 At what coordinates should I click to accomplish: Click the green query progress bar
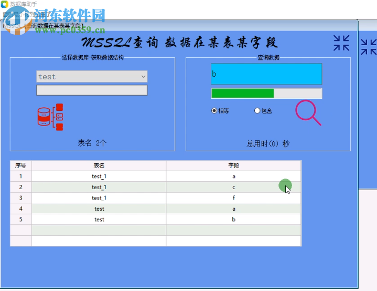pyautogui.click(x=266, y=93)
